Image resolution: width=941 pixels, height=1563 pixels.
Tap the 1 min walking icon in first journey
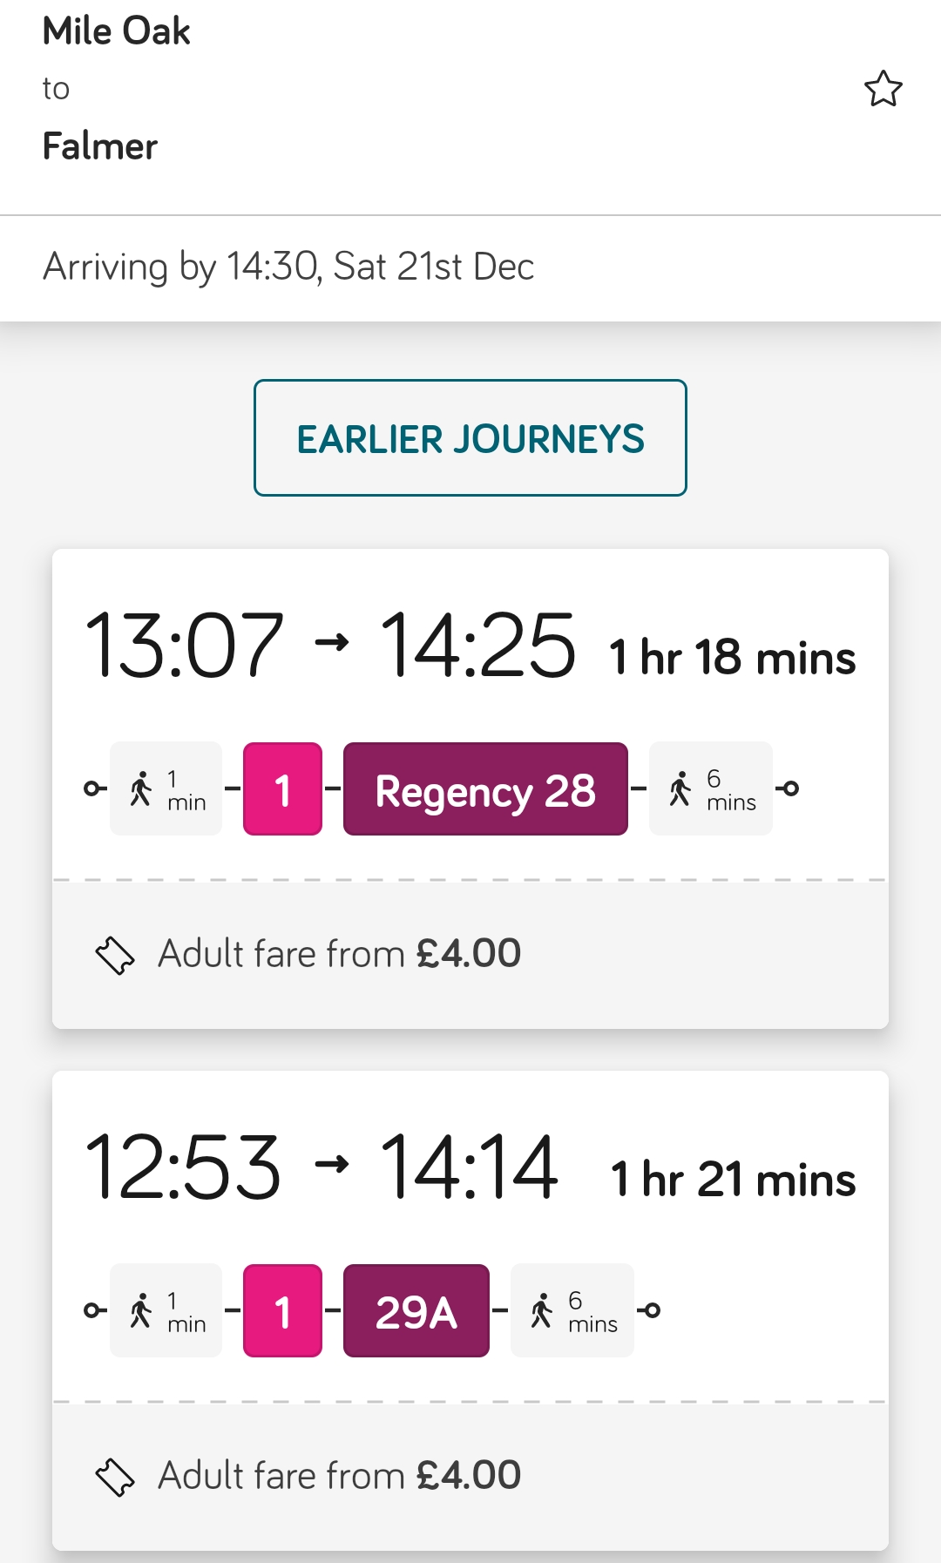coord(140,788)
